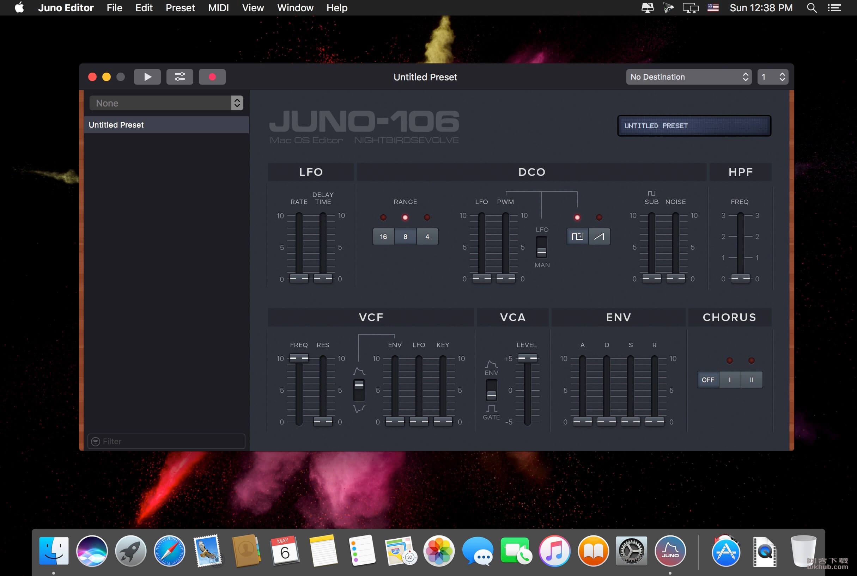Open Reminders app in dock

[362, 551]
